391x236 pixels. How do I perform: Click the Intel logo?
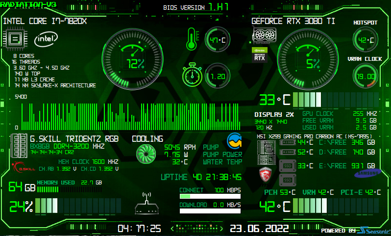pyautogui.click(x=45, y=38)
